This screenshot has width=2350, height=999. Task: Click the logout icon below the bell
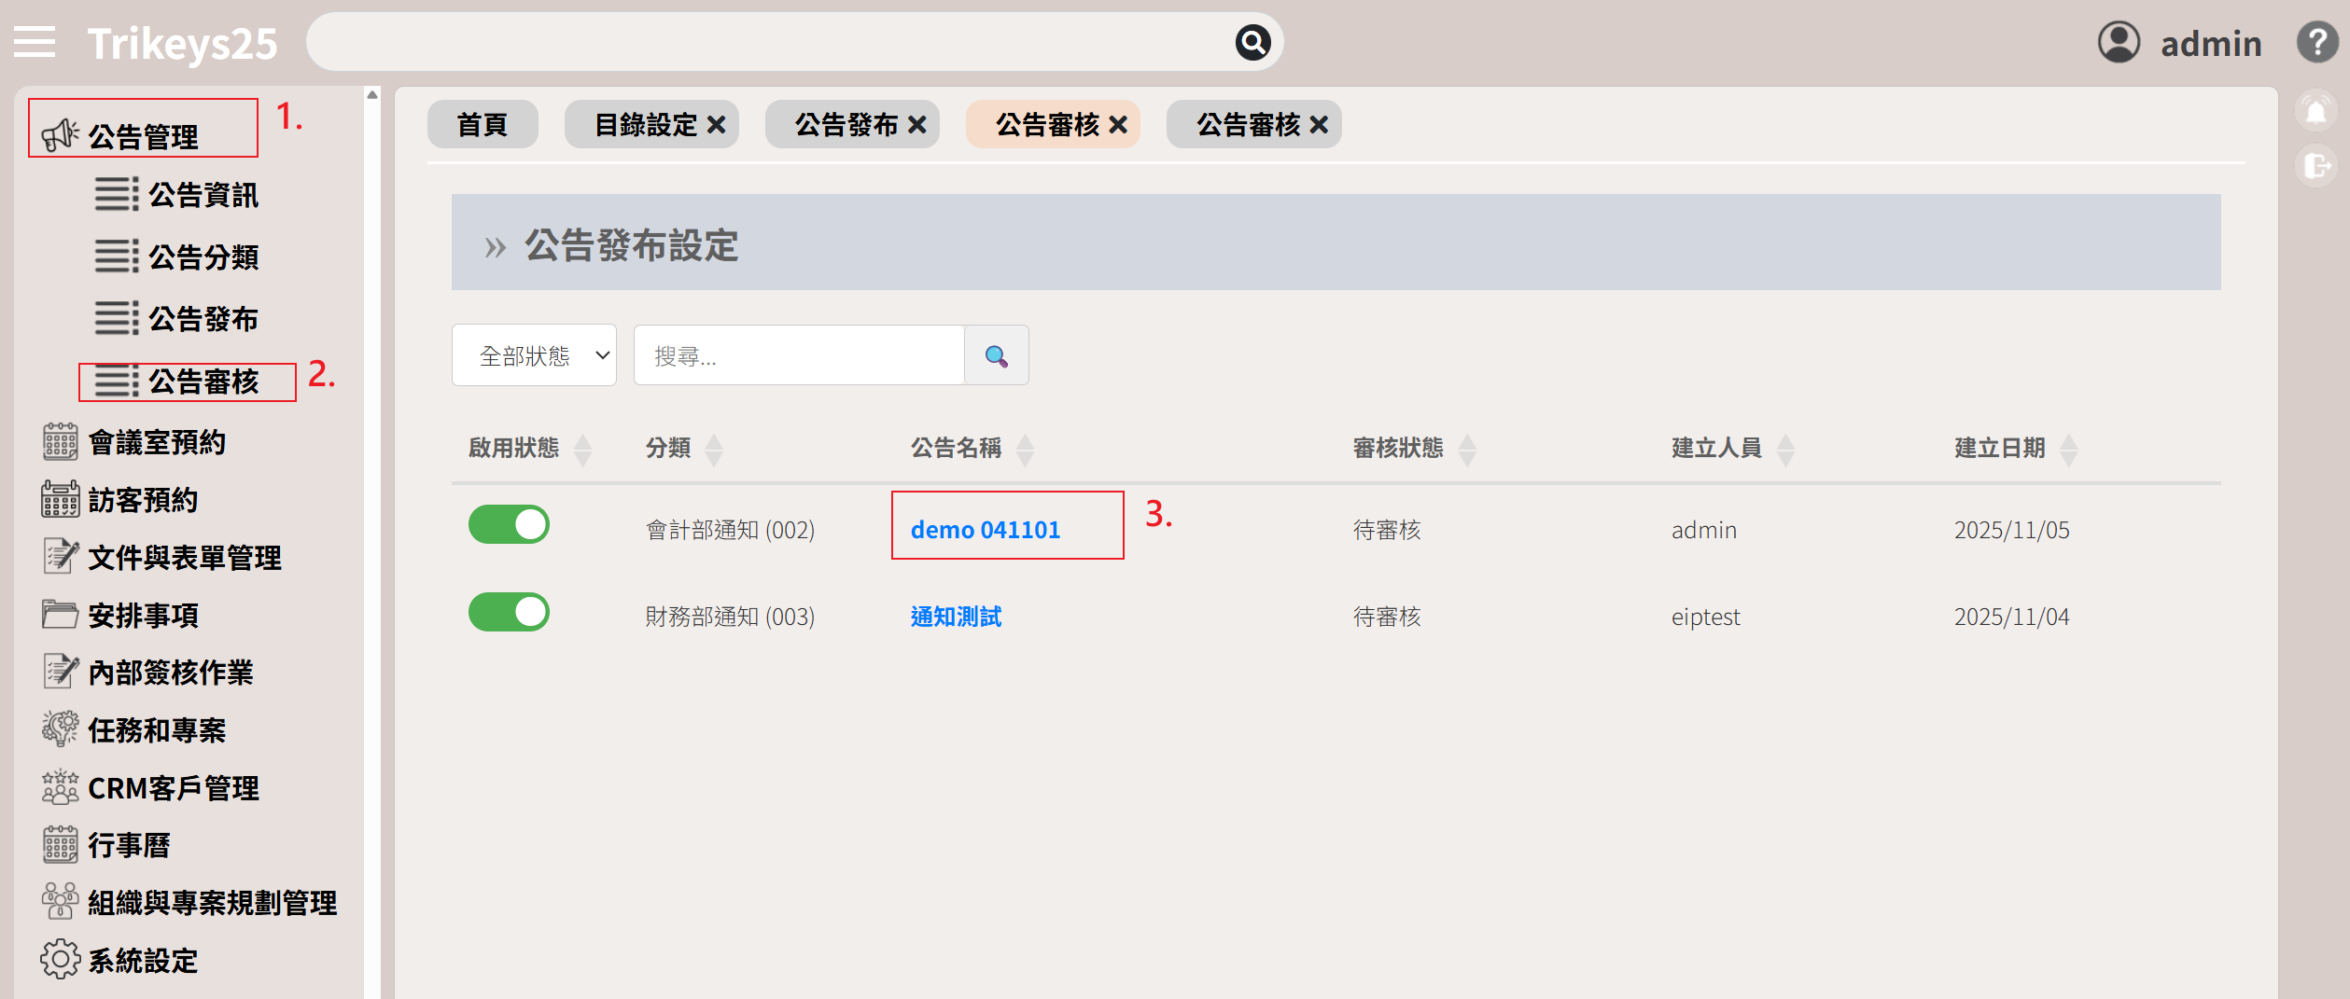(2316, 166)
